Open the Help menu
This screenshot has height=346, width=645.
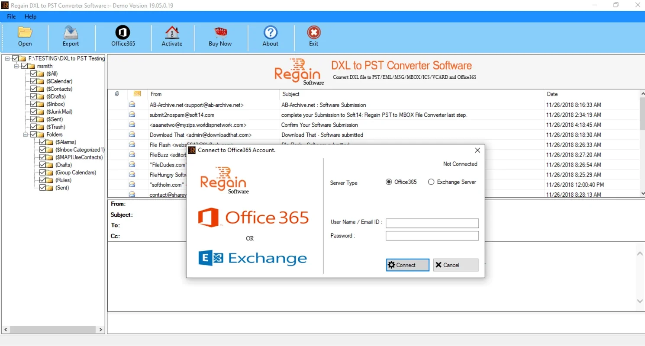click(x=31, y=16)
